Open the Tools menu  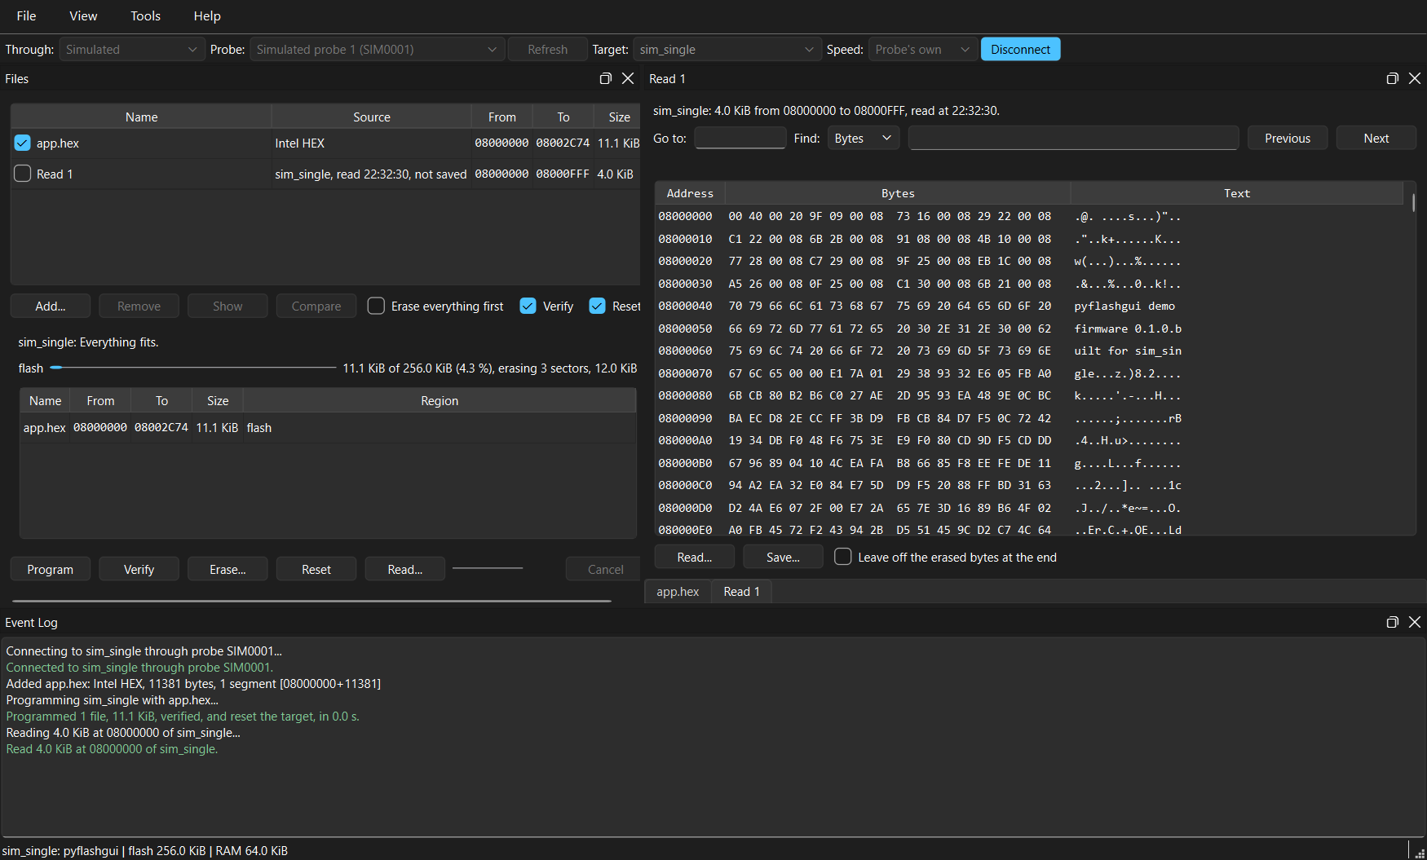(146, 16)
